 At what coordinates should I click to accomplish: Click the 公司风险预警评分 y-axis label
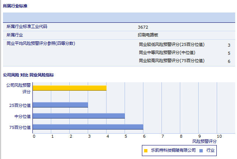pyautogui.click(x=19, y=88)
